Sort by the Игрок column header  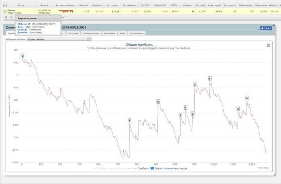(x=21, y=5)
